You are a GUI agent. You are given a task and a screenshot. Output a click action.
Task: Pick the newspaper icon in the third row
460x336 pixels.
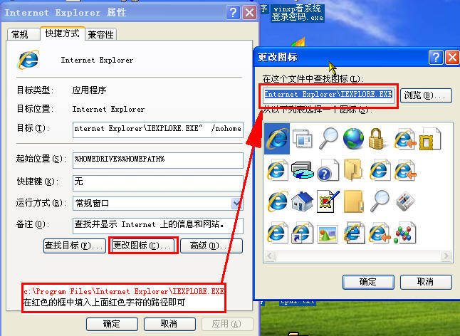coord(405,201)
